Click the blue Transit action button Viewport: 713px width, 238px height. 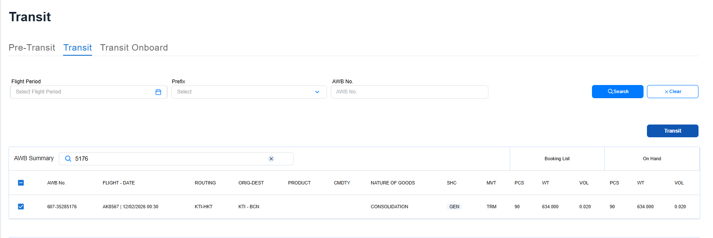coord(672,131)
